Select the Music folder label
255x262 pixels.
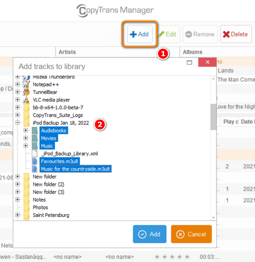(47, 146)
